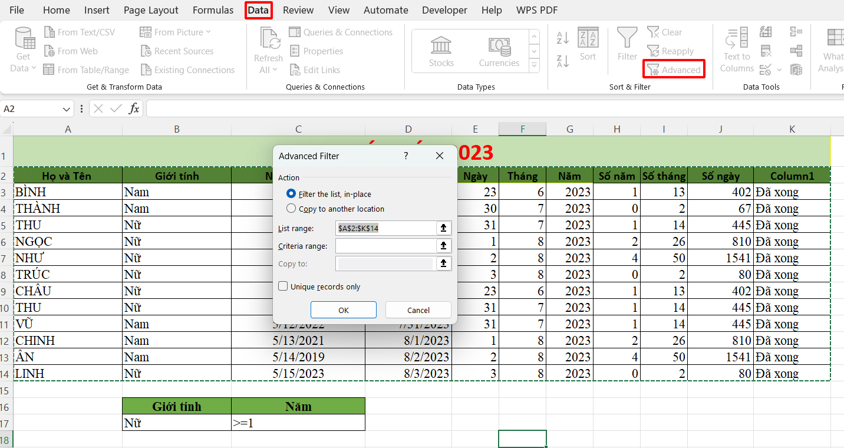
Task: Open the Sort dialog icon
Action: [588, 44]
